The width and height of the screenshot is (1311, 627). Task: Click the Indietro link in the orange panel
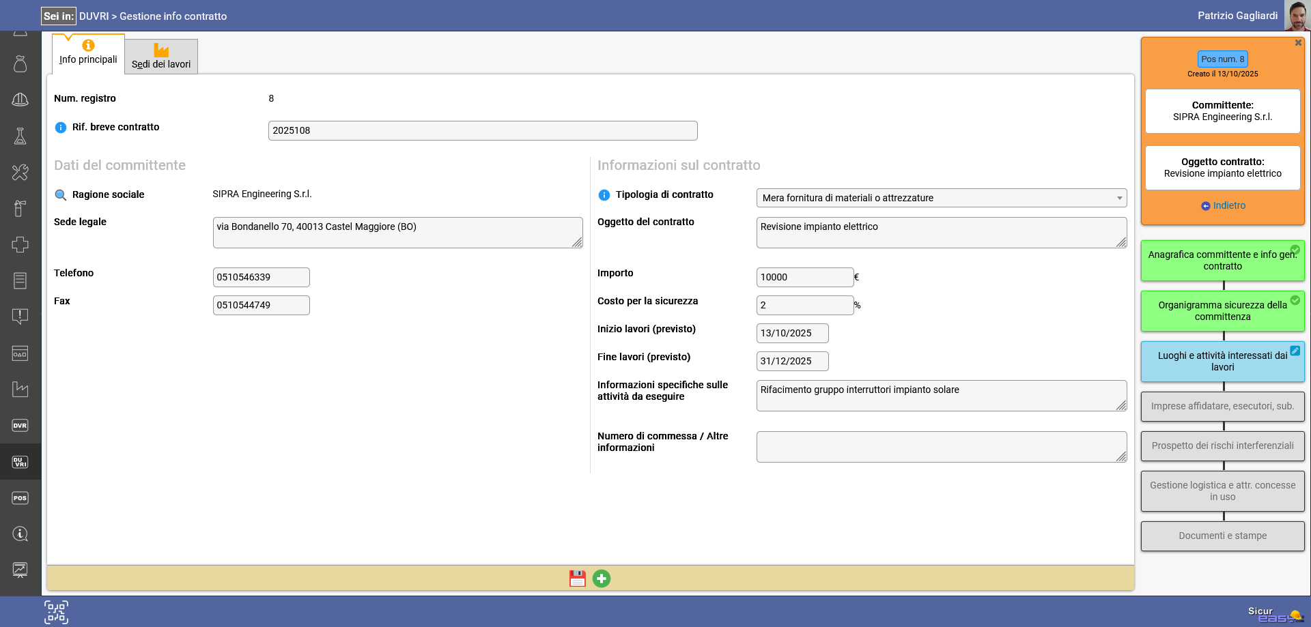click(x=1222, y=205)
